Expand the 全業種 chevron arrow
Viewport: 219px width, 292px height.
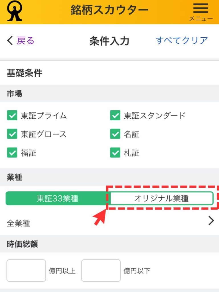click(211, 221)
